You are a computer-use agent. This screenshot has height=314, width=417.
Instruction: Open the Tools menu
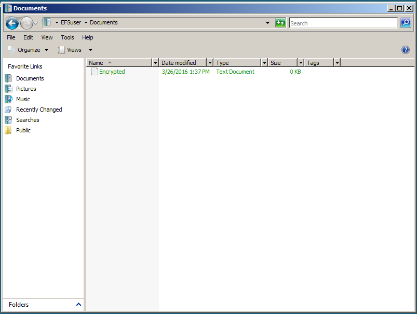tap(68, 37)
